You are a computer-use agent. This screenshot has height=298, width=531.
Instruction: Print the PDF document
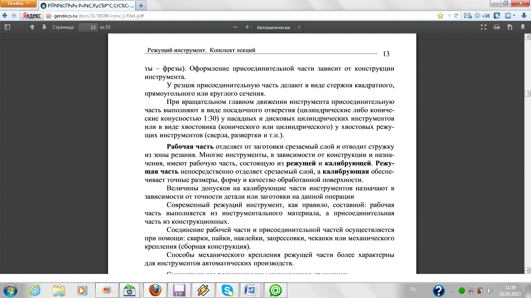click(x=496, y=27)
